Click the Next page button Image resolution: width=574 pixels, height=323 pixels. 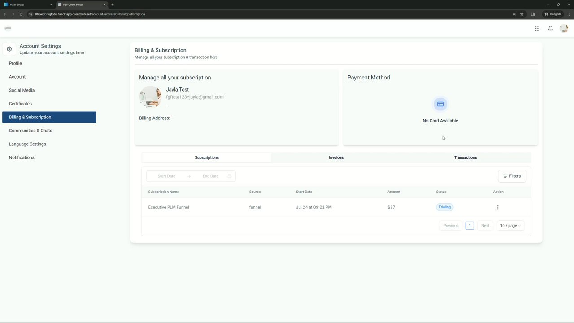point(485,226)
